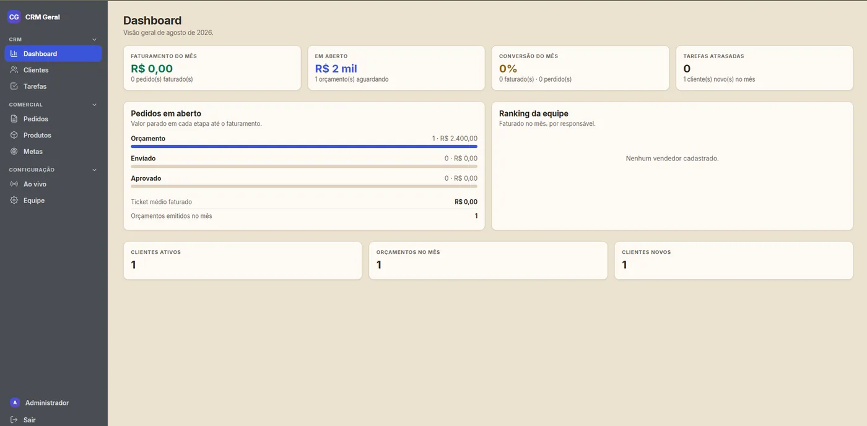The image size is (867, 426).
Task: Click the Ao vivo broadcast icon
Action: (x=14, y=184)
